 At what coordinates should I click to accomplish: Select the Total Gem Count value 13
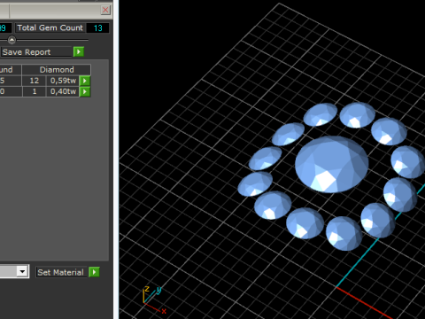[x=97, y=28]
